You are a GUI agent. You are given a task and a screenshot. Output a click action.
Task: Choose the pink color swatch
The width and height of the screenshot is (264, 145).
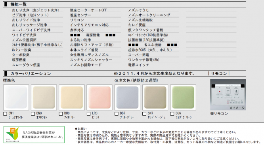99,97
